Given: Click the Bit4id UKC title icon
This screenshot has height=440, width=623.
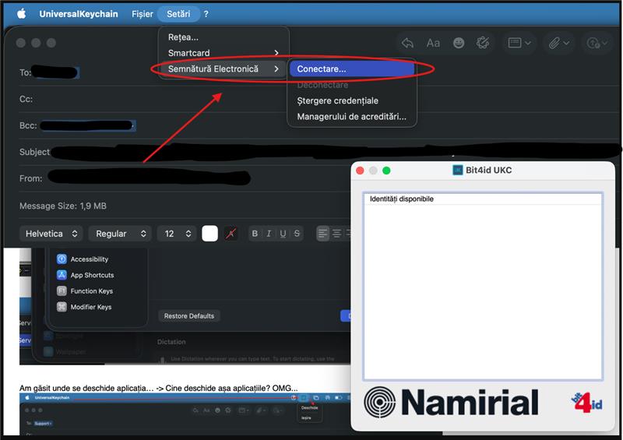Looking at the screenshot, I should point(458,170).
